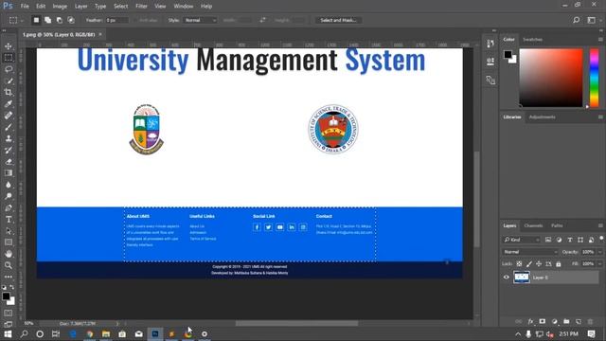Open the Style dropdown set to Normal
This screenshot has height=341, width=606.
[200, 20]
